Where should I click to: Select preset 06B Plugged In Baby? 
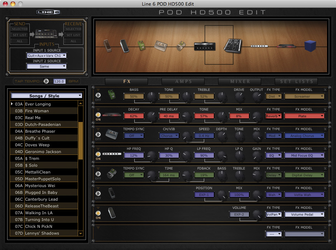tap(44, 192)
